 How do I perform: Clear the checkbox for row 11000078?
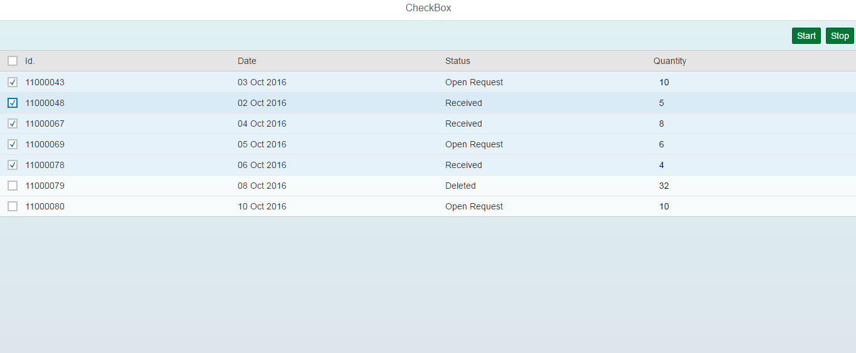pos(13,165)
